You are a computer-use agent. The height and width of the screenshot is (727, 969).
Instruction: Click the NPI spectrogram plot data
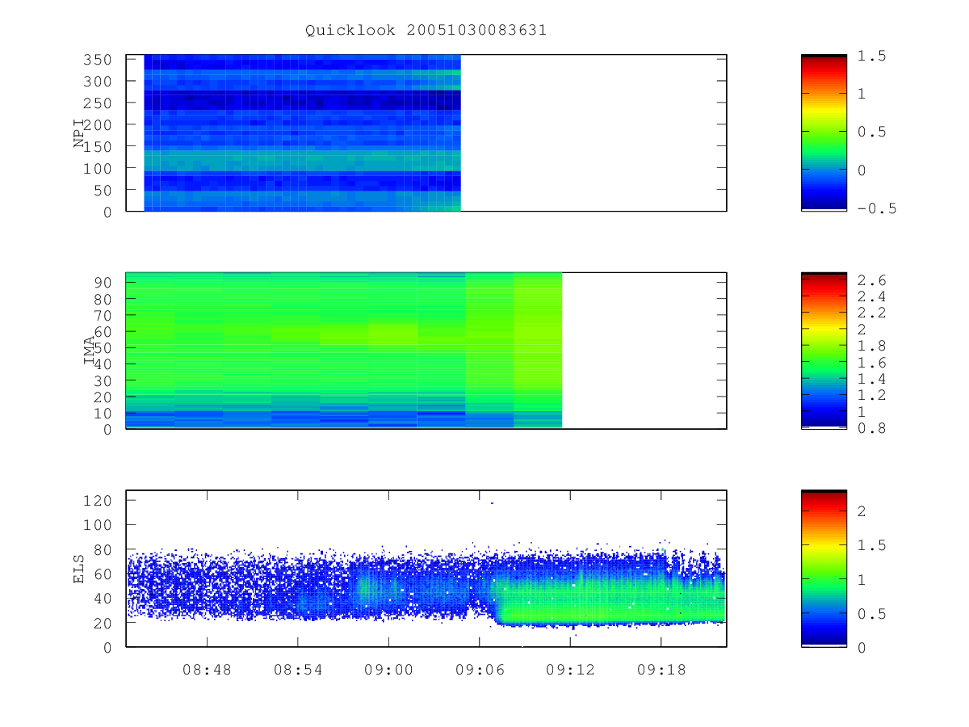click(302, 133)
